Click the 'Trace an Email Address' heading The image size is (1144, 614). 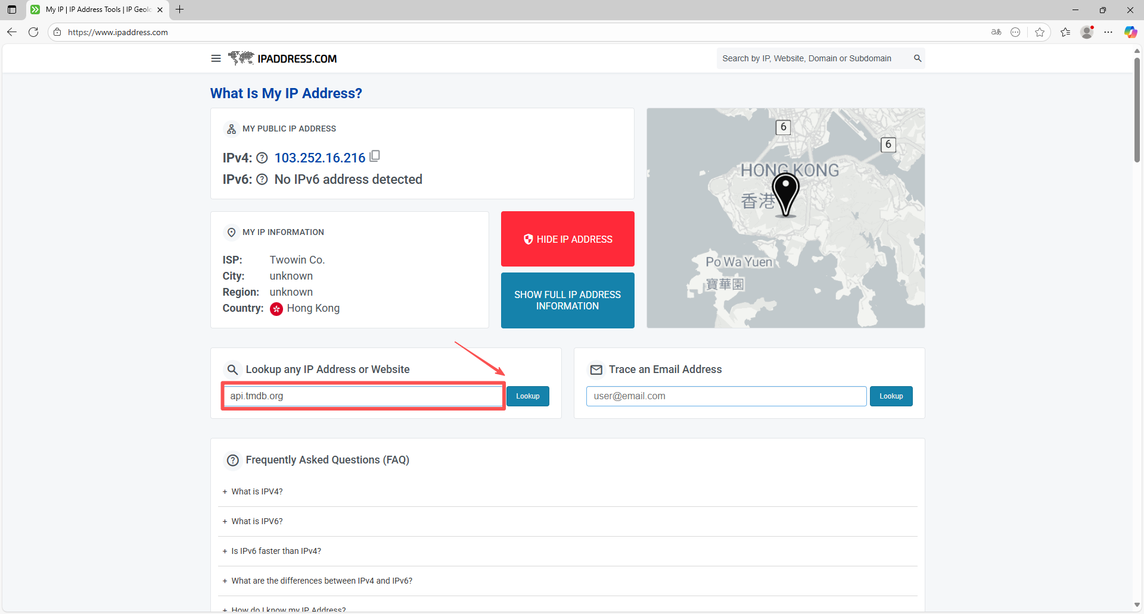pos(666,369)
